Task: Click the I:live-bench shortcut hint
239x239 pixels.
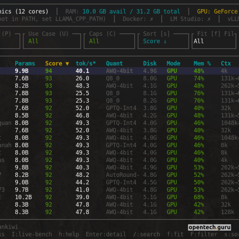Action: 32,234
